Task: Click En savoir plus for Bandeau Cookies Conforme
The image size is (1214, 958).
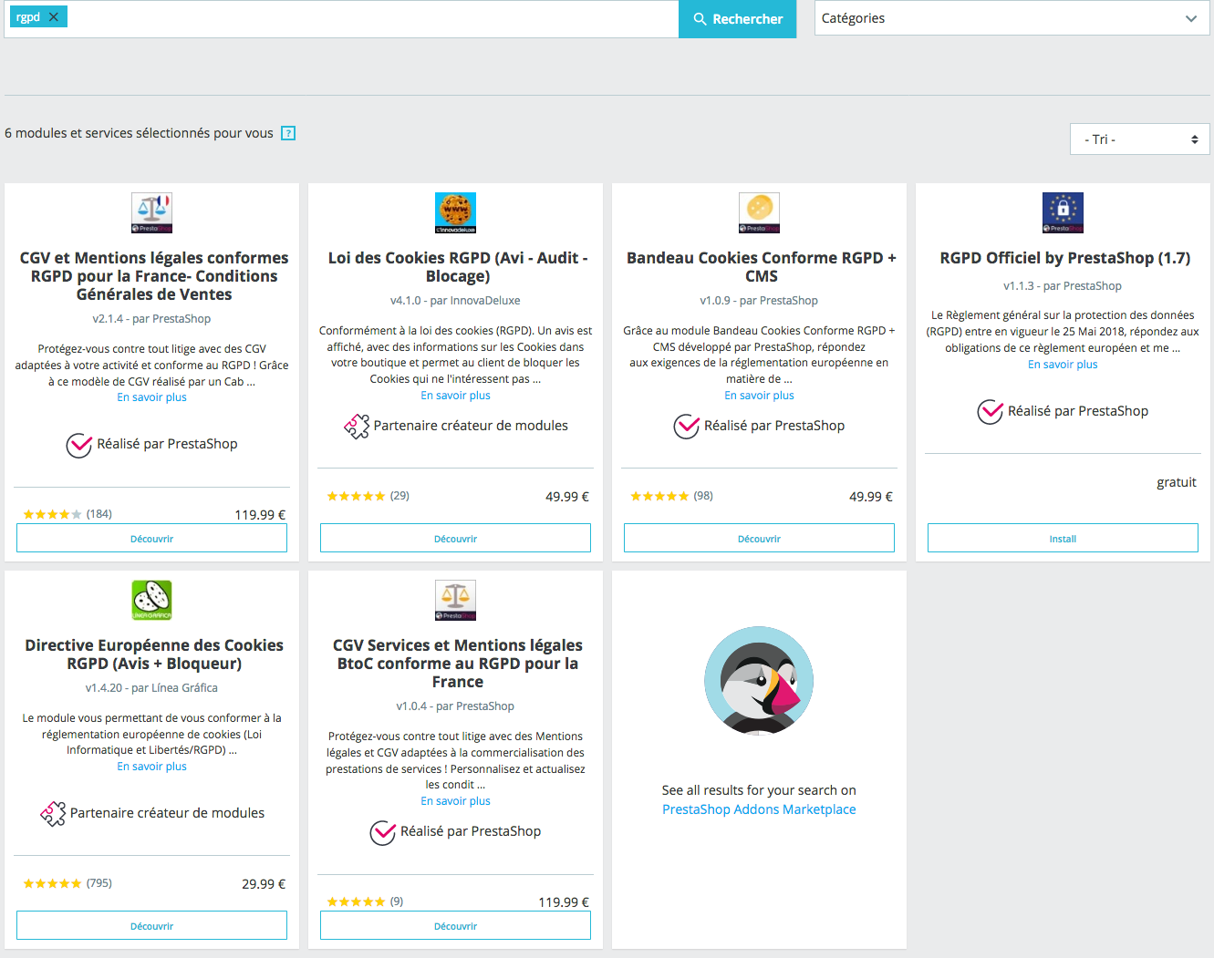Action: click(x=759, y=396)
